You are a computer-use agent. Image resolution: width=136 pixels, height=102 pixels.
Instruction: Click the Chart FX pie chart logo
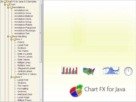(76, 91)
